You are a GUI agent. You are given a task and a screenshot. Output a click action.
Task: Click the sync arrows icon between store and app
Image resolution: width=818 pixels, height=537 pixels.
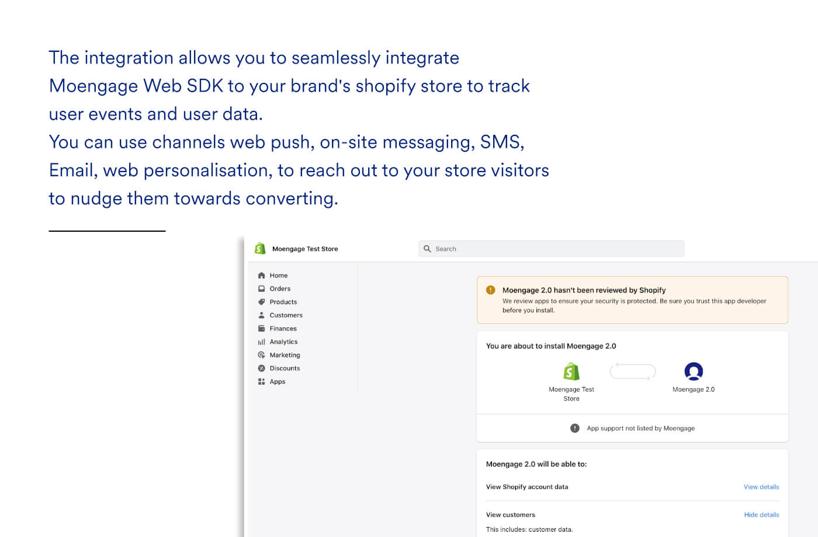click(x=633, y=371)
